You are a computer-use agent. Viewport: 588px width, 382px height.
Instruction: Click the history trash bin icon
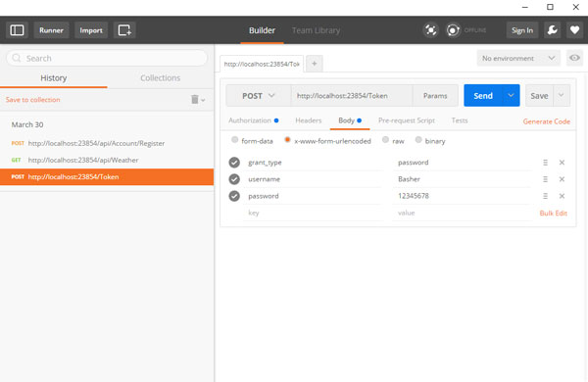[195, 99]
